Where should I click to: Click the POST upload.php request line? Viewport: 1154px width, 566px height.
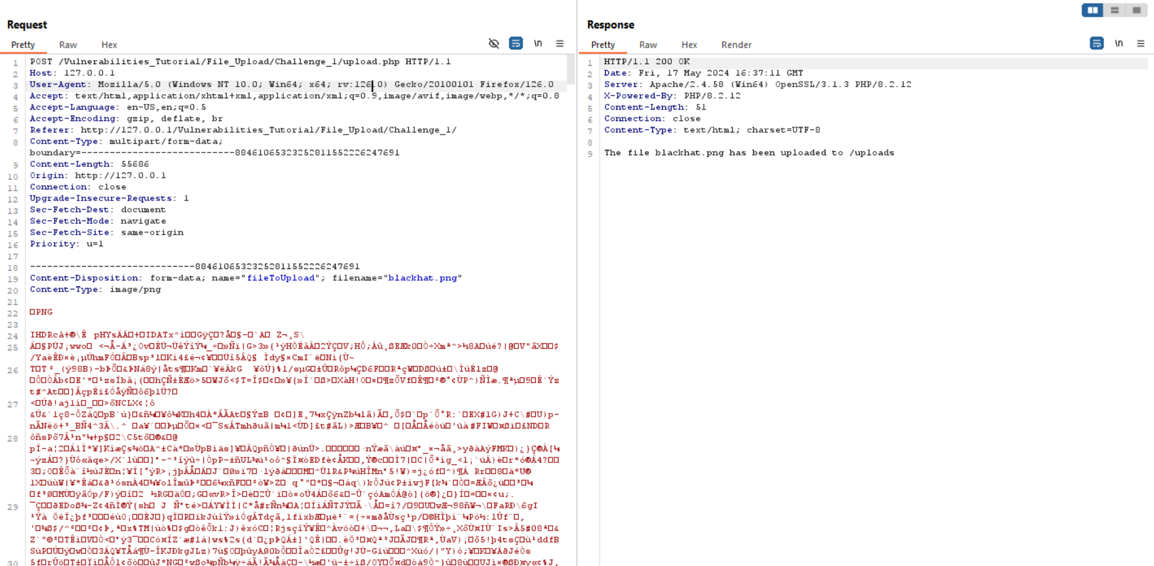click(x=240, y=62)
